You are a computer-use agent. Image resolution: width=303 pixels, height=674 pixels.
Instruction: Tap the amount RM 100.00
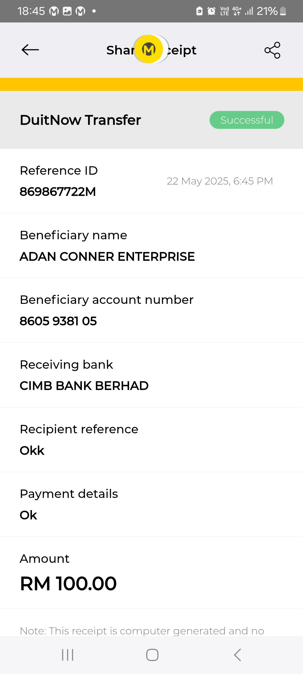pyautogui.click(x=68, y=584)
